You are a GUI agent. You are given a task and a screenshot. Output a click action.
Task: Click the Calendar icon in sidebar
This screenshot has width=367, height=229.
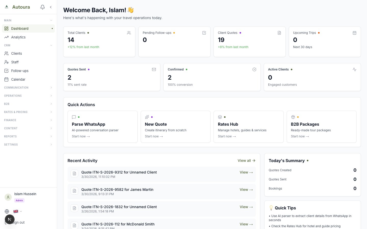pos(6,79)
